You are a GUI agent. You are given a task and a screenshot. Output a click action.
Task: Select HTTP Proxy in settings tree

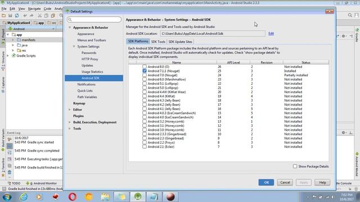tap(89, 59)
